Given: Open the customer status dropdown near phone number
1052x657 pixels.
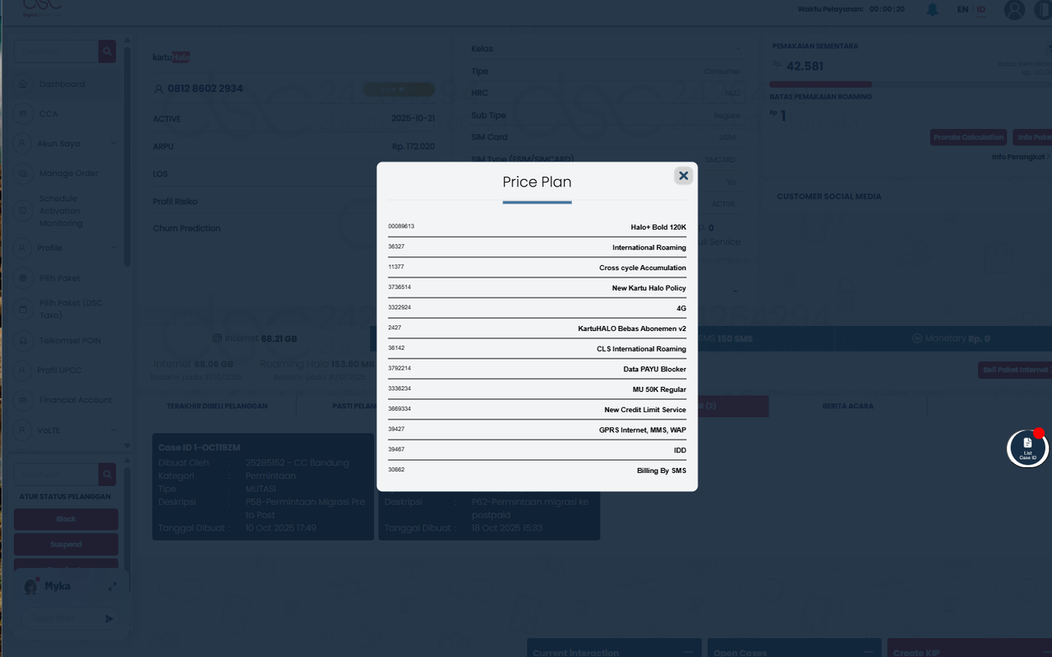Looking at the screenshot, I should tap(399, 89).
